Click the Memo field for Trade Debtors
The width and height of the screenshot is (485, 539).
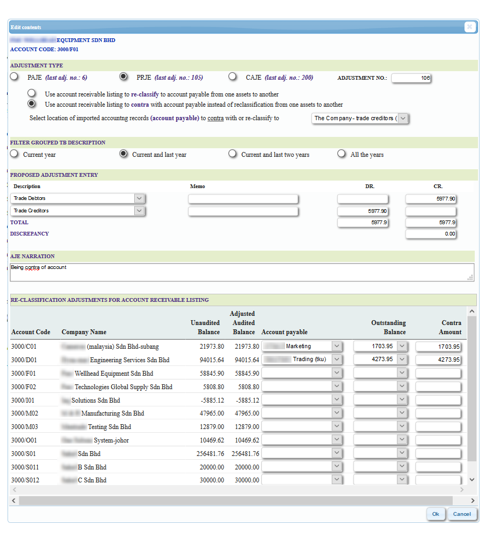click(243, 199)
